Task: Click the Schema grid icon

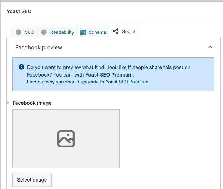Action: point(83,32)
